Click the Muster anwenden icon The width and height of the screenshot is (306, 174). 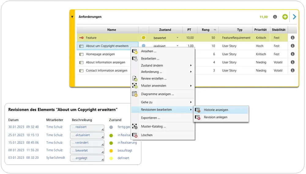click(x=135, y=85)
